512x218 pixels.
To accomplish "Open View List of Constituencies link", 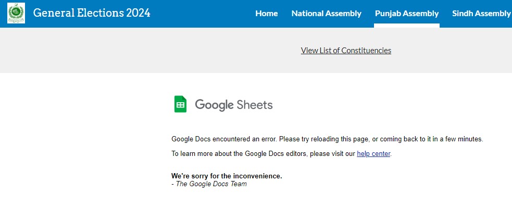I will 346,50.
